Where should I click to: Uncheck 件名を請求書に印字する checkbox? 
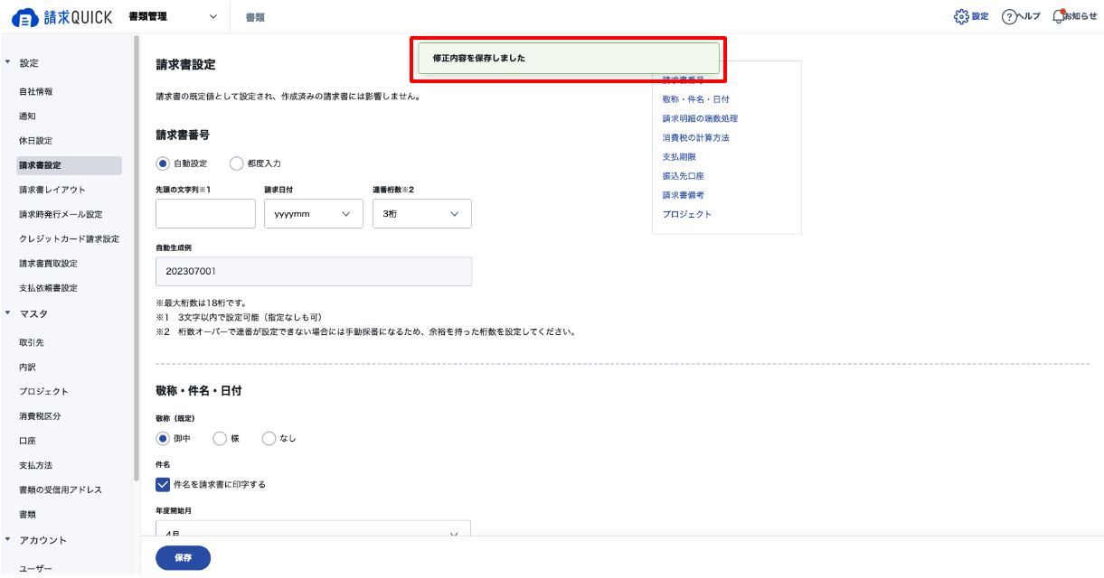pos(163,484)
